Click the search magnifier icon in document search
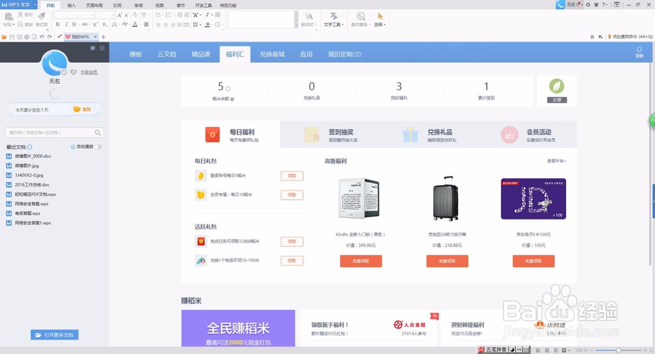Screen dimensions: 655x354 [x=98, y=133]
